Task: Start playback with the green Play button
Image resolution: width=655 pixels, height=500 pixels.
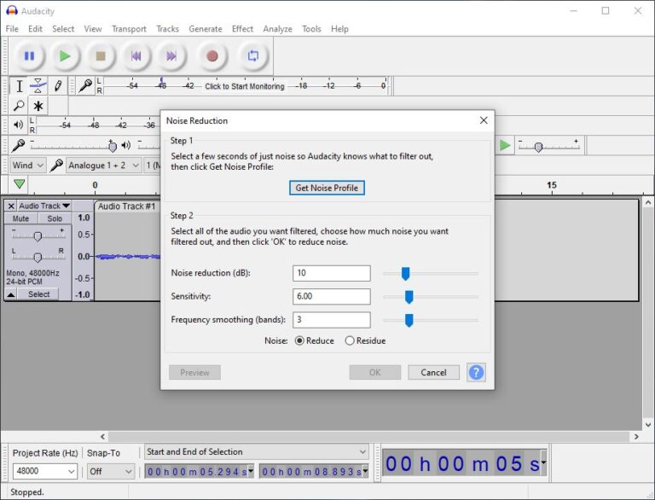Action: pyautogui.click(x=65, y=55)
